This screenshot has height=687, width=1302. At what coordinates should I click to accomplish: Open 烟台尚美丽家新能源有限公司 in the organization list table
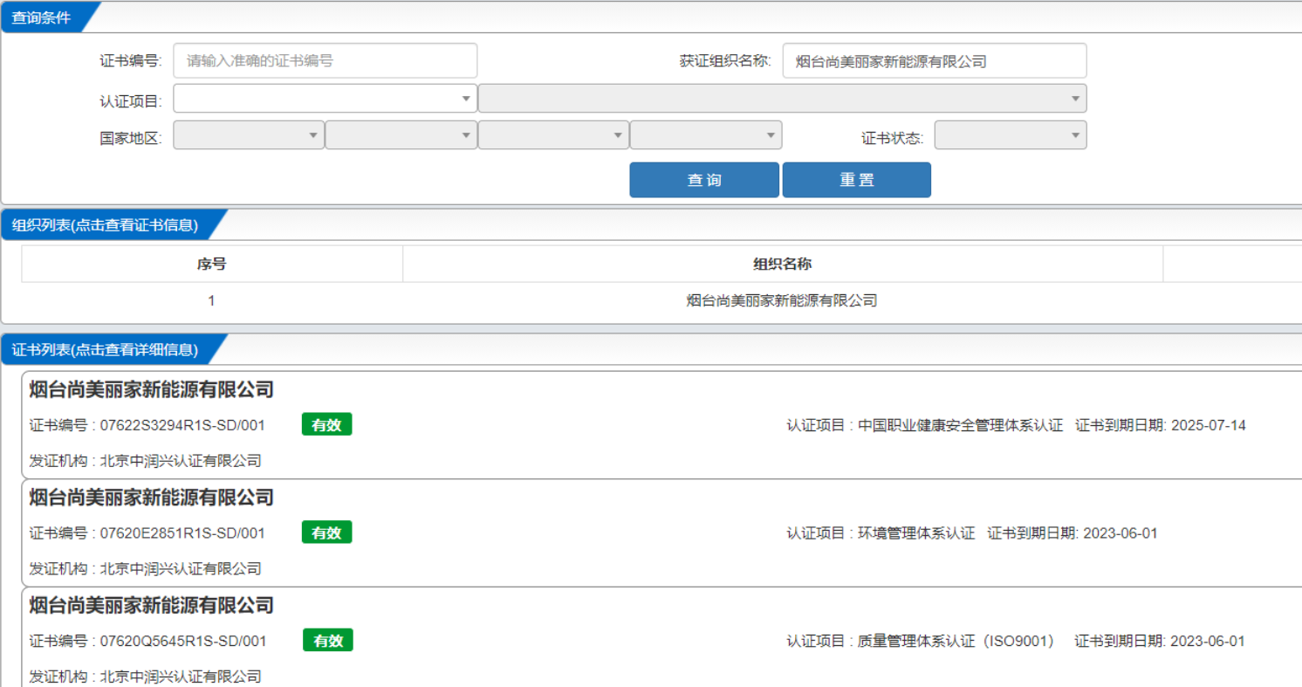pyautogui.click(x=782, y=301)
